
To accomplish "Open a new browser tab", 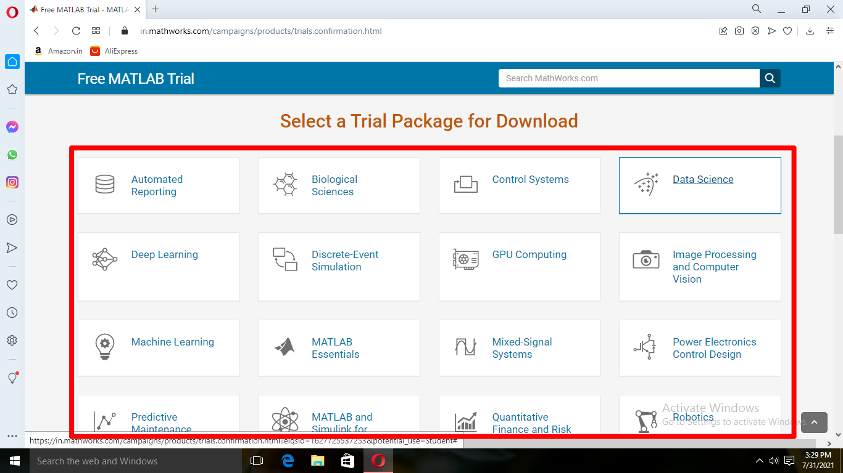I will coord(154,9).
